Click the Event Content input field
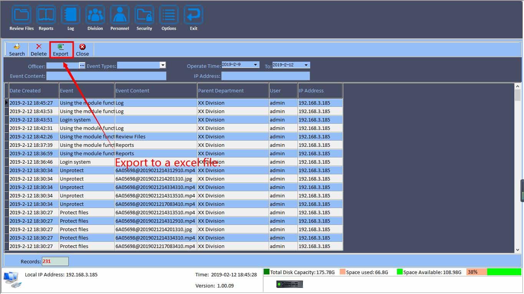Screen dimensions: 524x294 pos(106,76)
